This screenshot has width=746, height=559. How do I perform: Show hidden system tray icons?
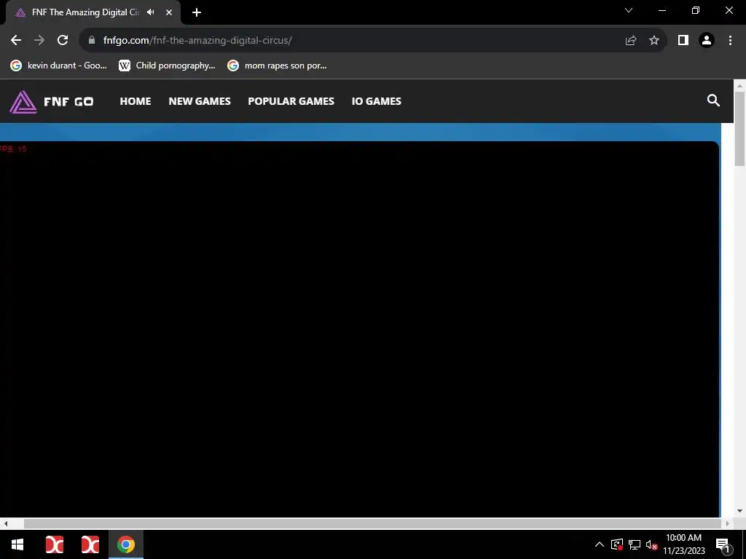[600, 544]
